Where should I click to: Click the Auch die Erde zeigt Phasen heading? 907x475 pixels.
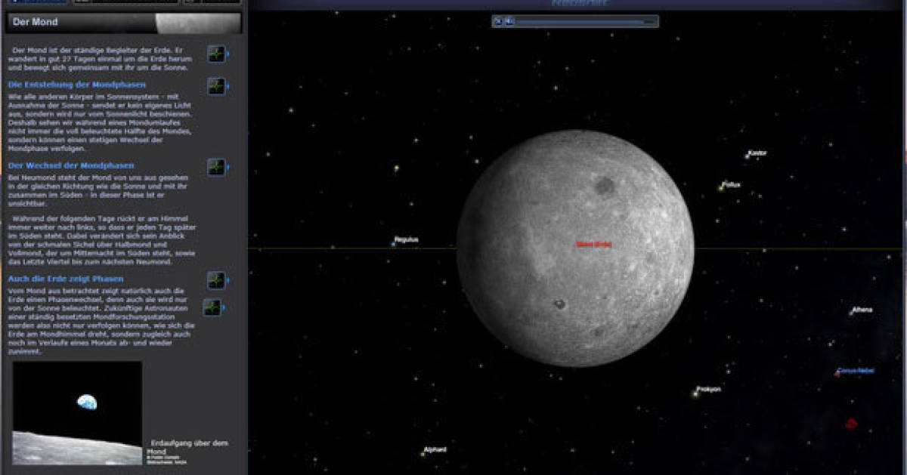click(66, 279)
